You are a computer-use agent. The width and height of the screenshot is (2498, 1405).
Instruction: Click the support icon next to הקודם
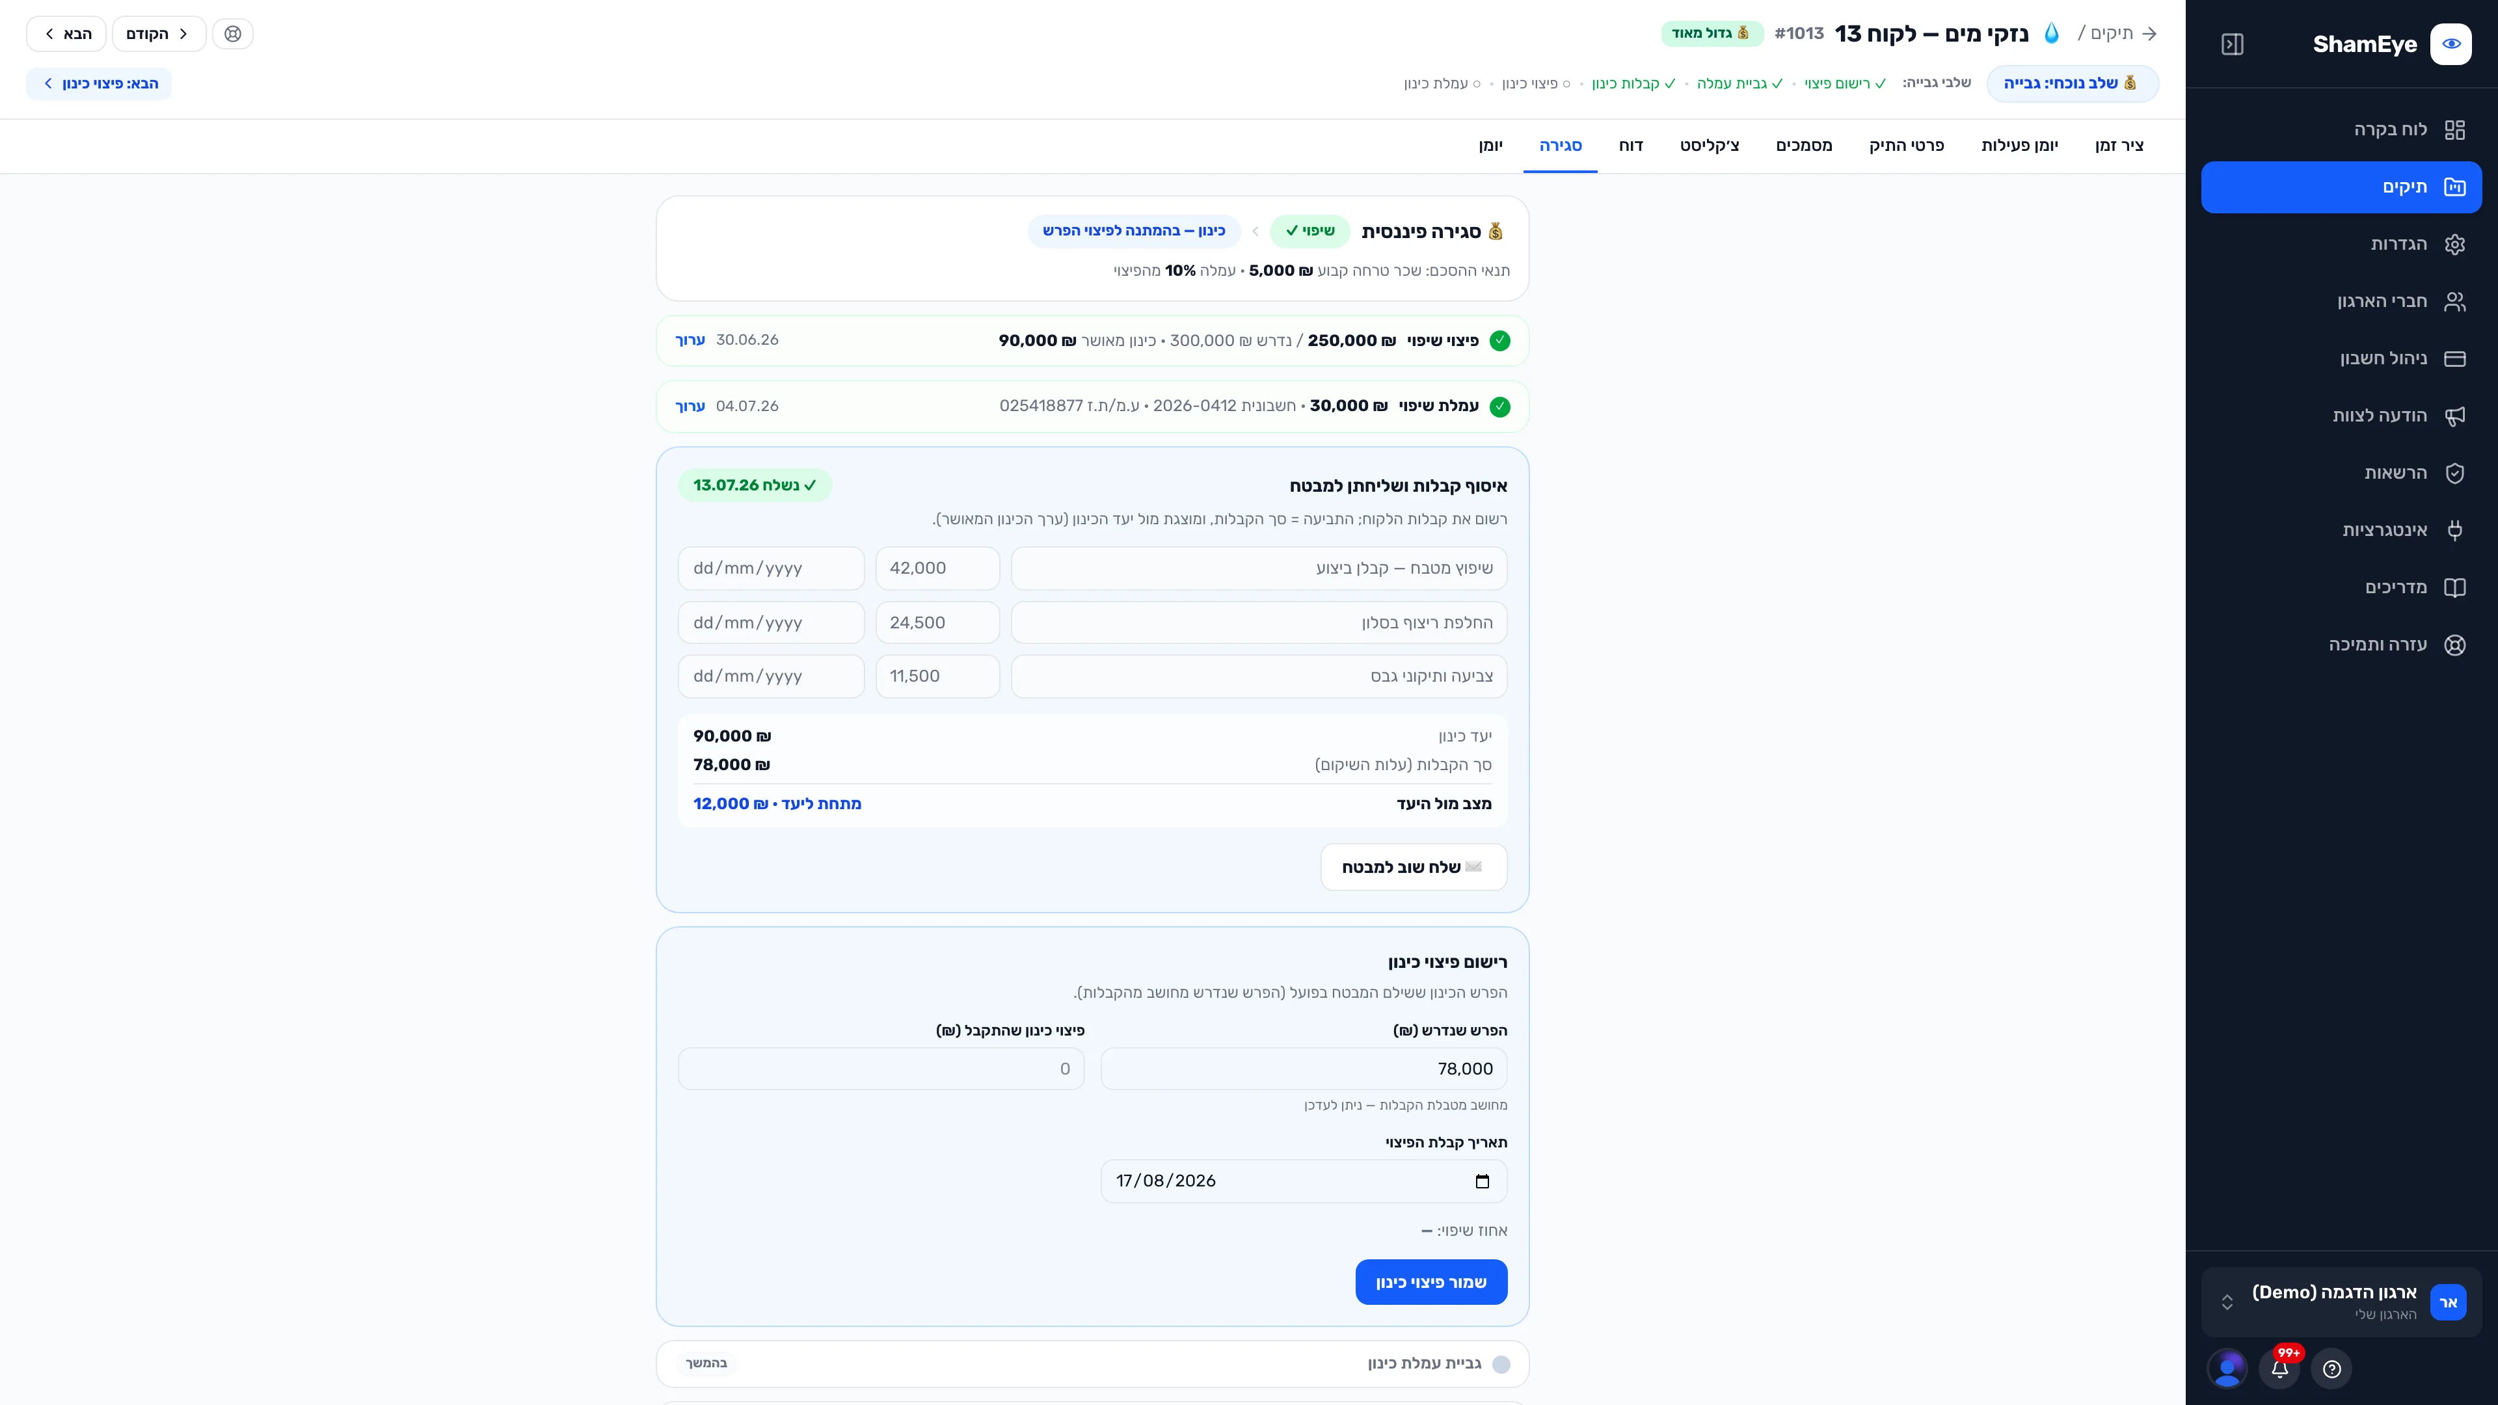[233, 34]
